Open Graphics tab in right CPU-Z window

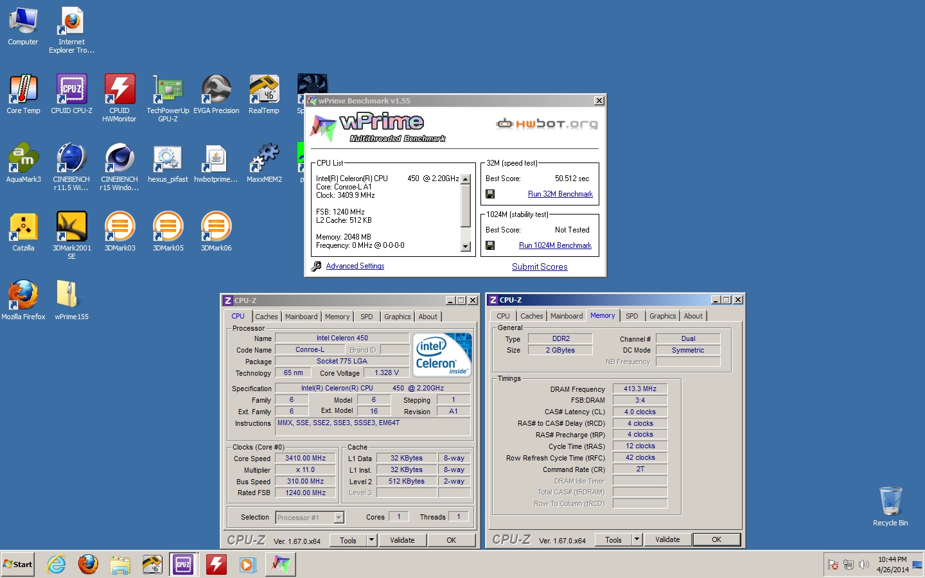tap(663, 316)
